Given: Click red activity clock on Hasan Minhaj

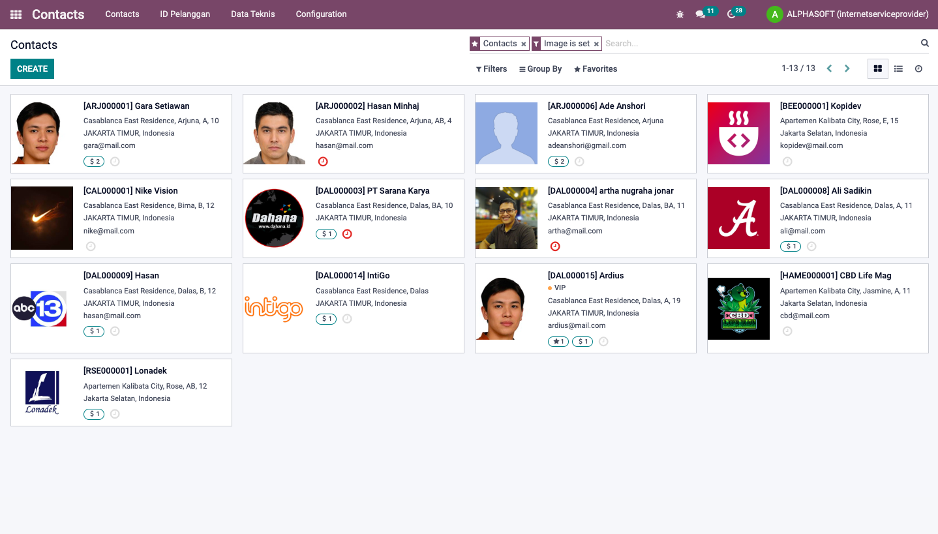Looking at the screenshot, I should [x=323, y=162].
